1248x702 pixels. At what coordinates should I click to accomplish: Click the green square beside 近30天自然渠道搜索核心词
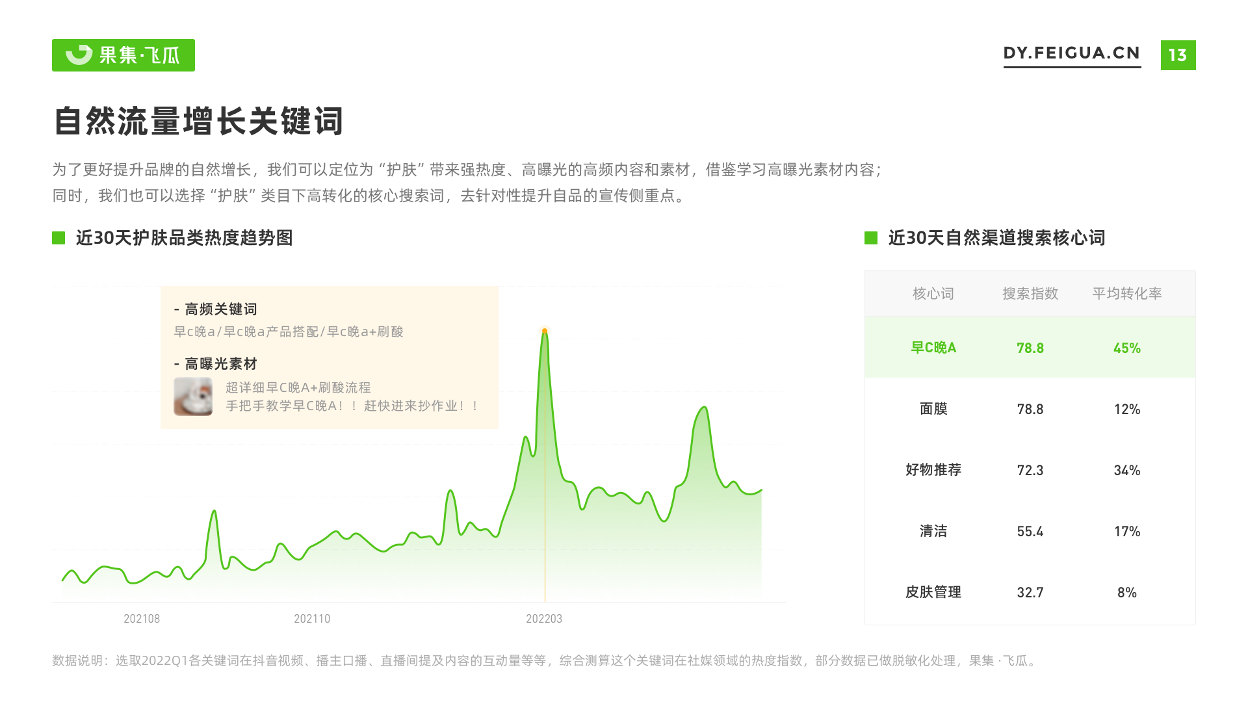871,238
